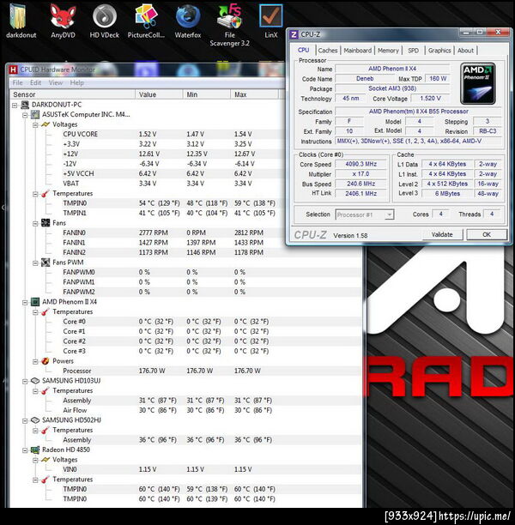Click the Validate button in CPU-Z
515x525 pixels.
442,235
